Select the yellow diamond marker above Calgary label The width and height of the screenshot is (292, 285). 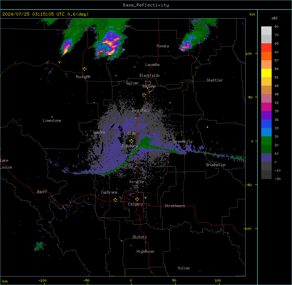click(x=137, y=199)
